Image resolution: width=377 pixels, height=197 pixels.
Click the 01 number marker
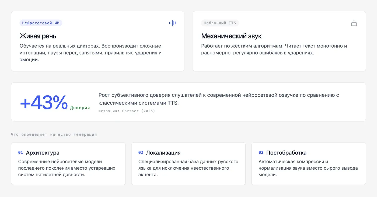click(x=21, y=153)
